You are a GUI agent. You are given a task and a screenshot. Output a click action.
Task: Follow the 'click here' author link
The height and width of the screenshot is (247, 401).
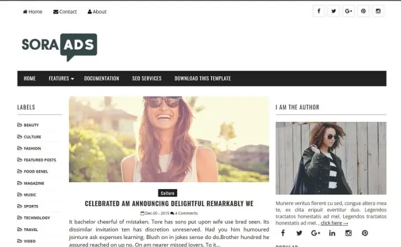pyautogui.click(x=334, y=223)
